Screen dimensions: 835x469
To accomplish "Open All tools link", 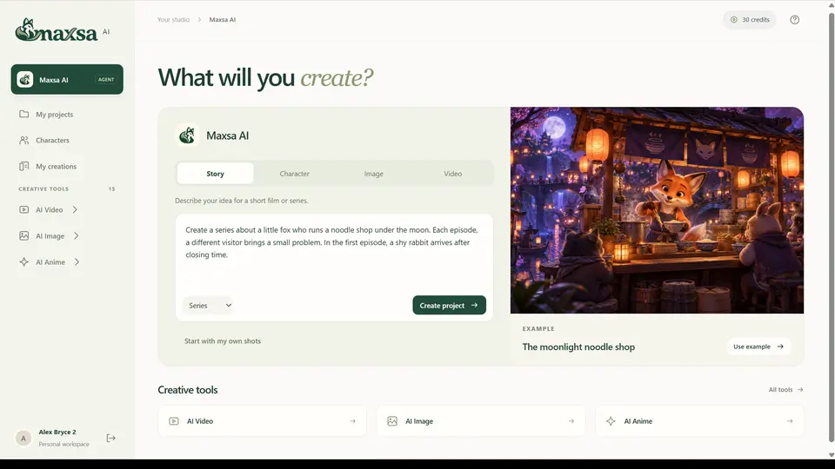I will (x=785, y=390).
